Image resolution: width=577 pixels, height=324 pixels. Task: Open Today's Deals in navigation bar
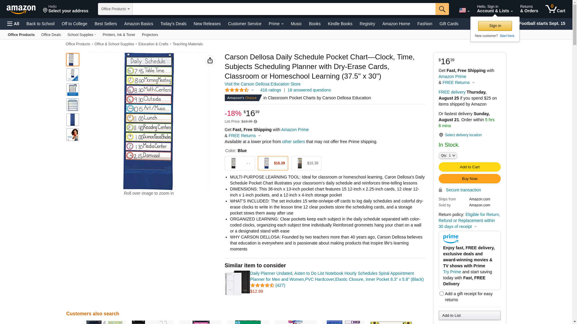coord(173,24)
